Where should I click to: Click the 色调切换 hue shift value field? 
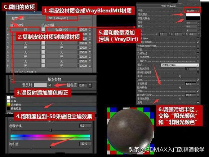click(x=85, y=126)
